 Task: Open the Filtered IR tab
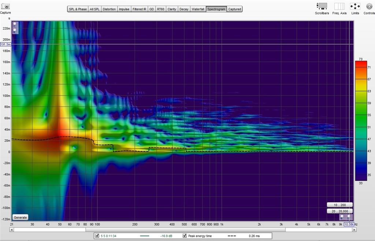(139, 9)
